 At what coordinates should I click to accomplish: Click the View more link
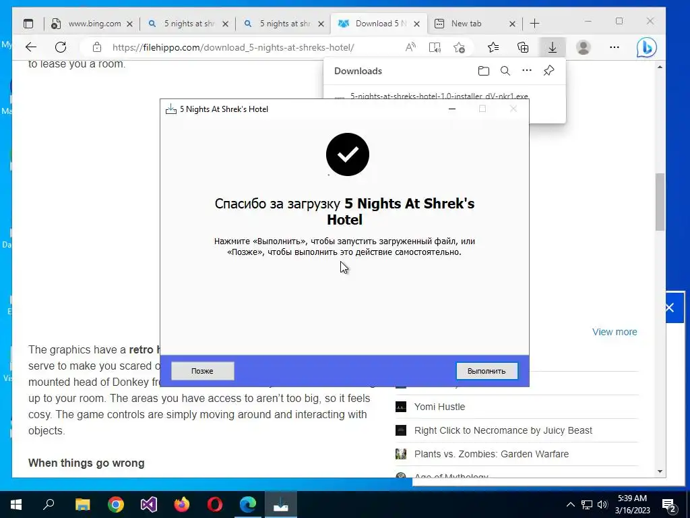pos(615,332)
